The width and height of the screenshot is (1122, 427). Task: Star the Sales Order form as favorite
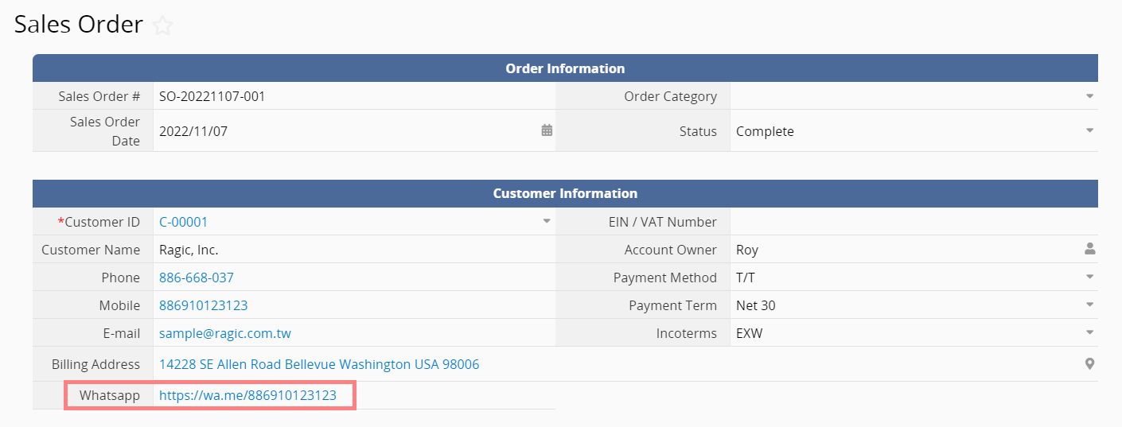(162, 26)
